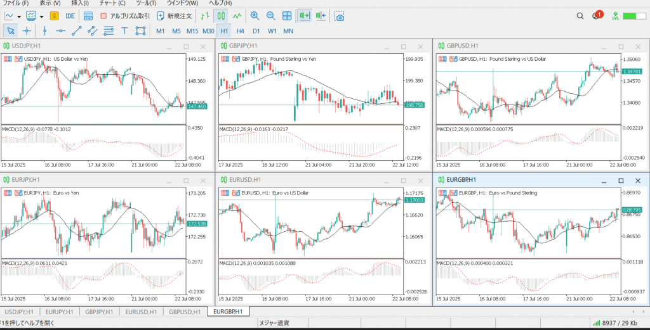Image resolution: width=650 pixels, height=330 pixels.
Task: Toggle the chart shift icon
Action: [321, 16]
